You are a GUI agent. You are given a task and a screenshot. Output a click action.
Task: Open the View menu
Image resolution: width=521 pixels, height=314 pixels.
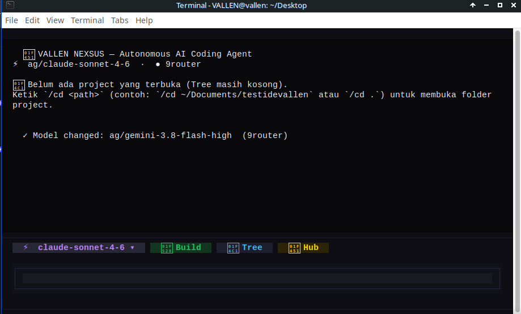point(55,20)
